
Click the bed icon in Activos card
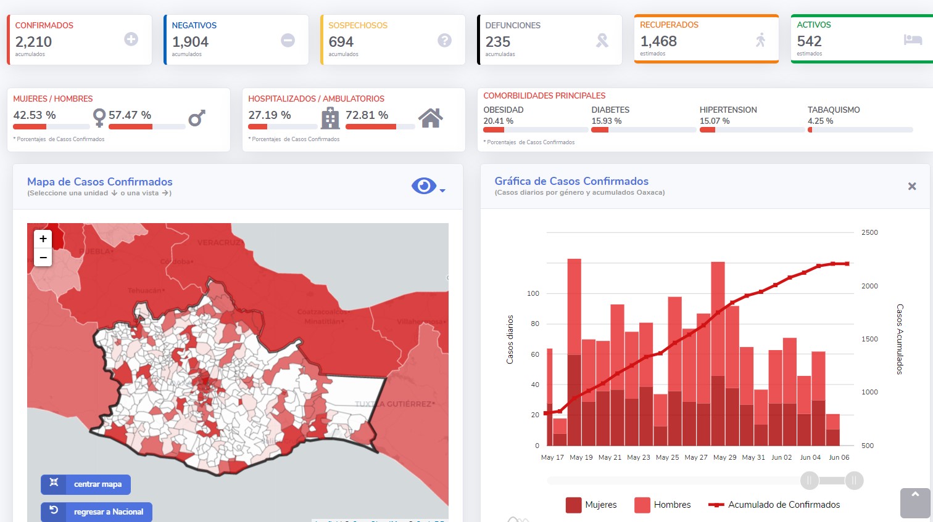pyautogui.click(x=913, y=40)
